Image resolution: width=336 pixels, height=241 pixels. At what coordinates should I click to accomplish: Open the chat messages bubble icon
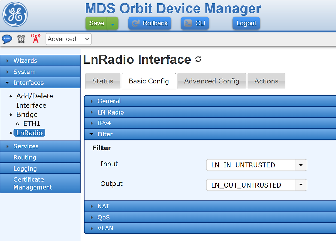(x=7, y=39)
